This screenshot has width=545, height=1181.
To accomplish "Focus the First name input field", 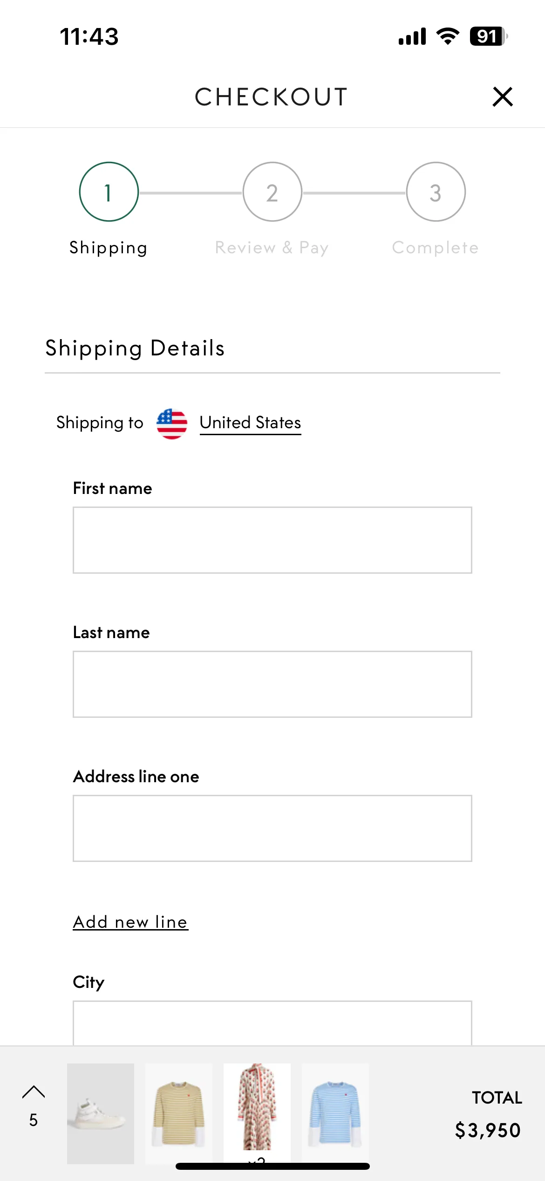I will click(x=272, y=540).
